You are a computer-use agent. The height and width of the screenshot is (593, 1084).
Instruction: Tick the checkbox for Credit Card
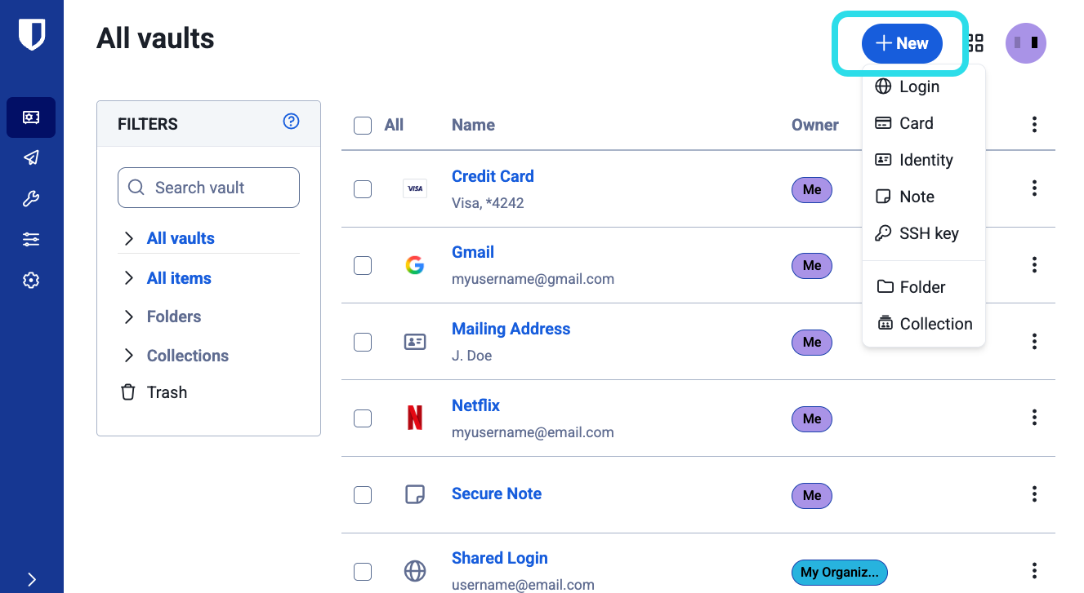point(363,189)
